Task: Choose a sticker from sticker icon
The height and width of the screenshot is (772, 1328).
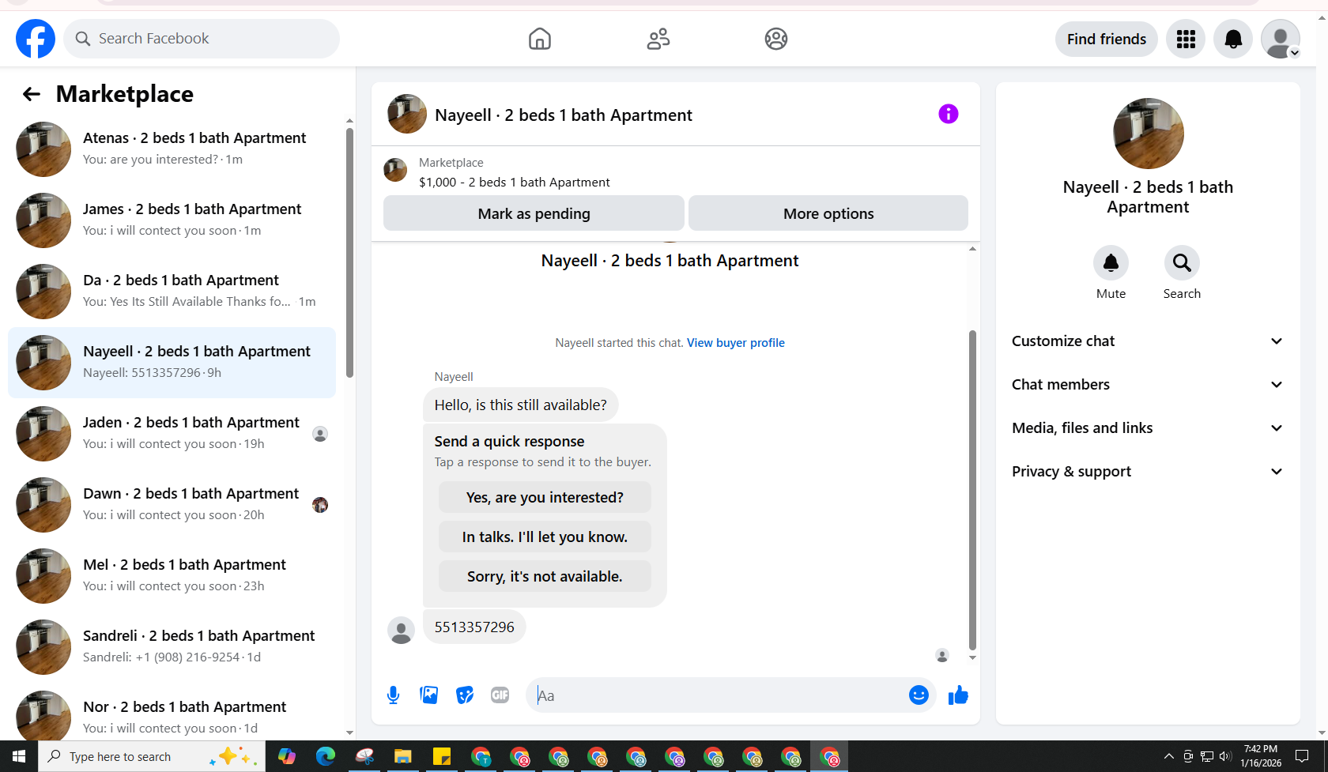Action: [x=465, y=695]
